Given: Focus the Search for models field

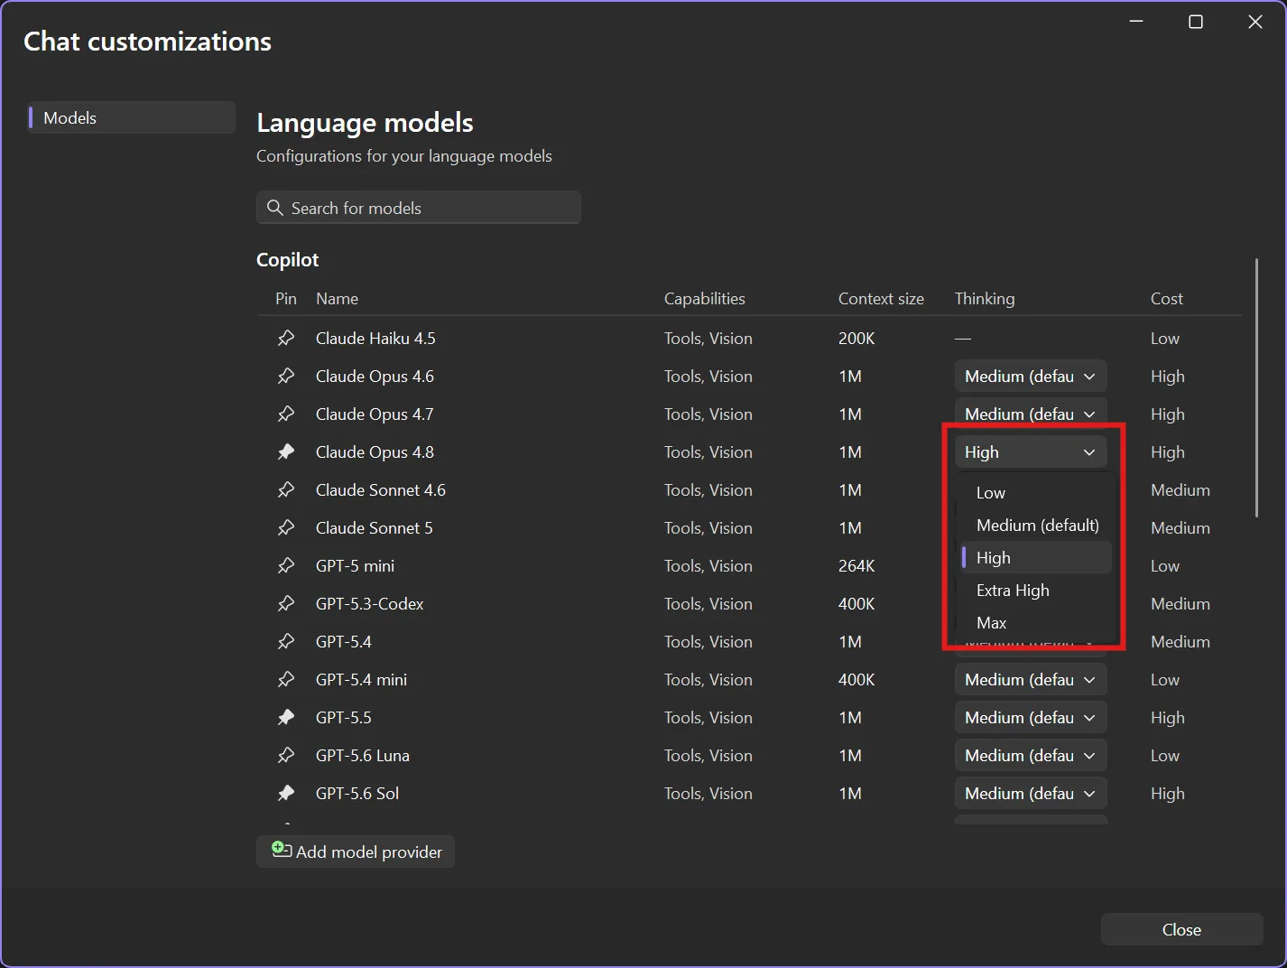Looking at the screenshot, I should coord(419,208).
